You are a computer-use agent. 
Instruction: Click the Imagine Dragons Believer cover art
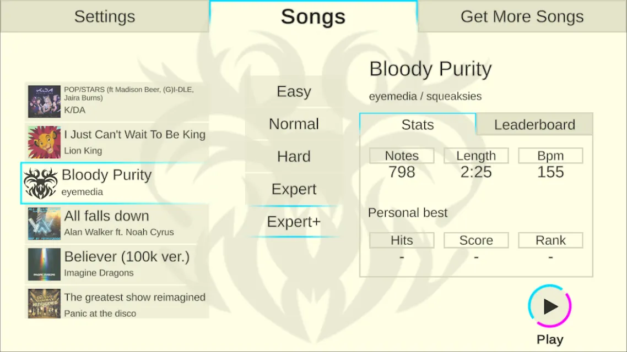coord(44,264)
